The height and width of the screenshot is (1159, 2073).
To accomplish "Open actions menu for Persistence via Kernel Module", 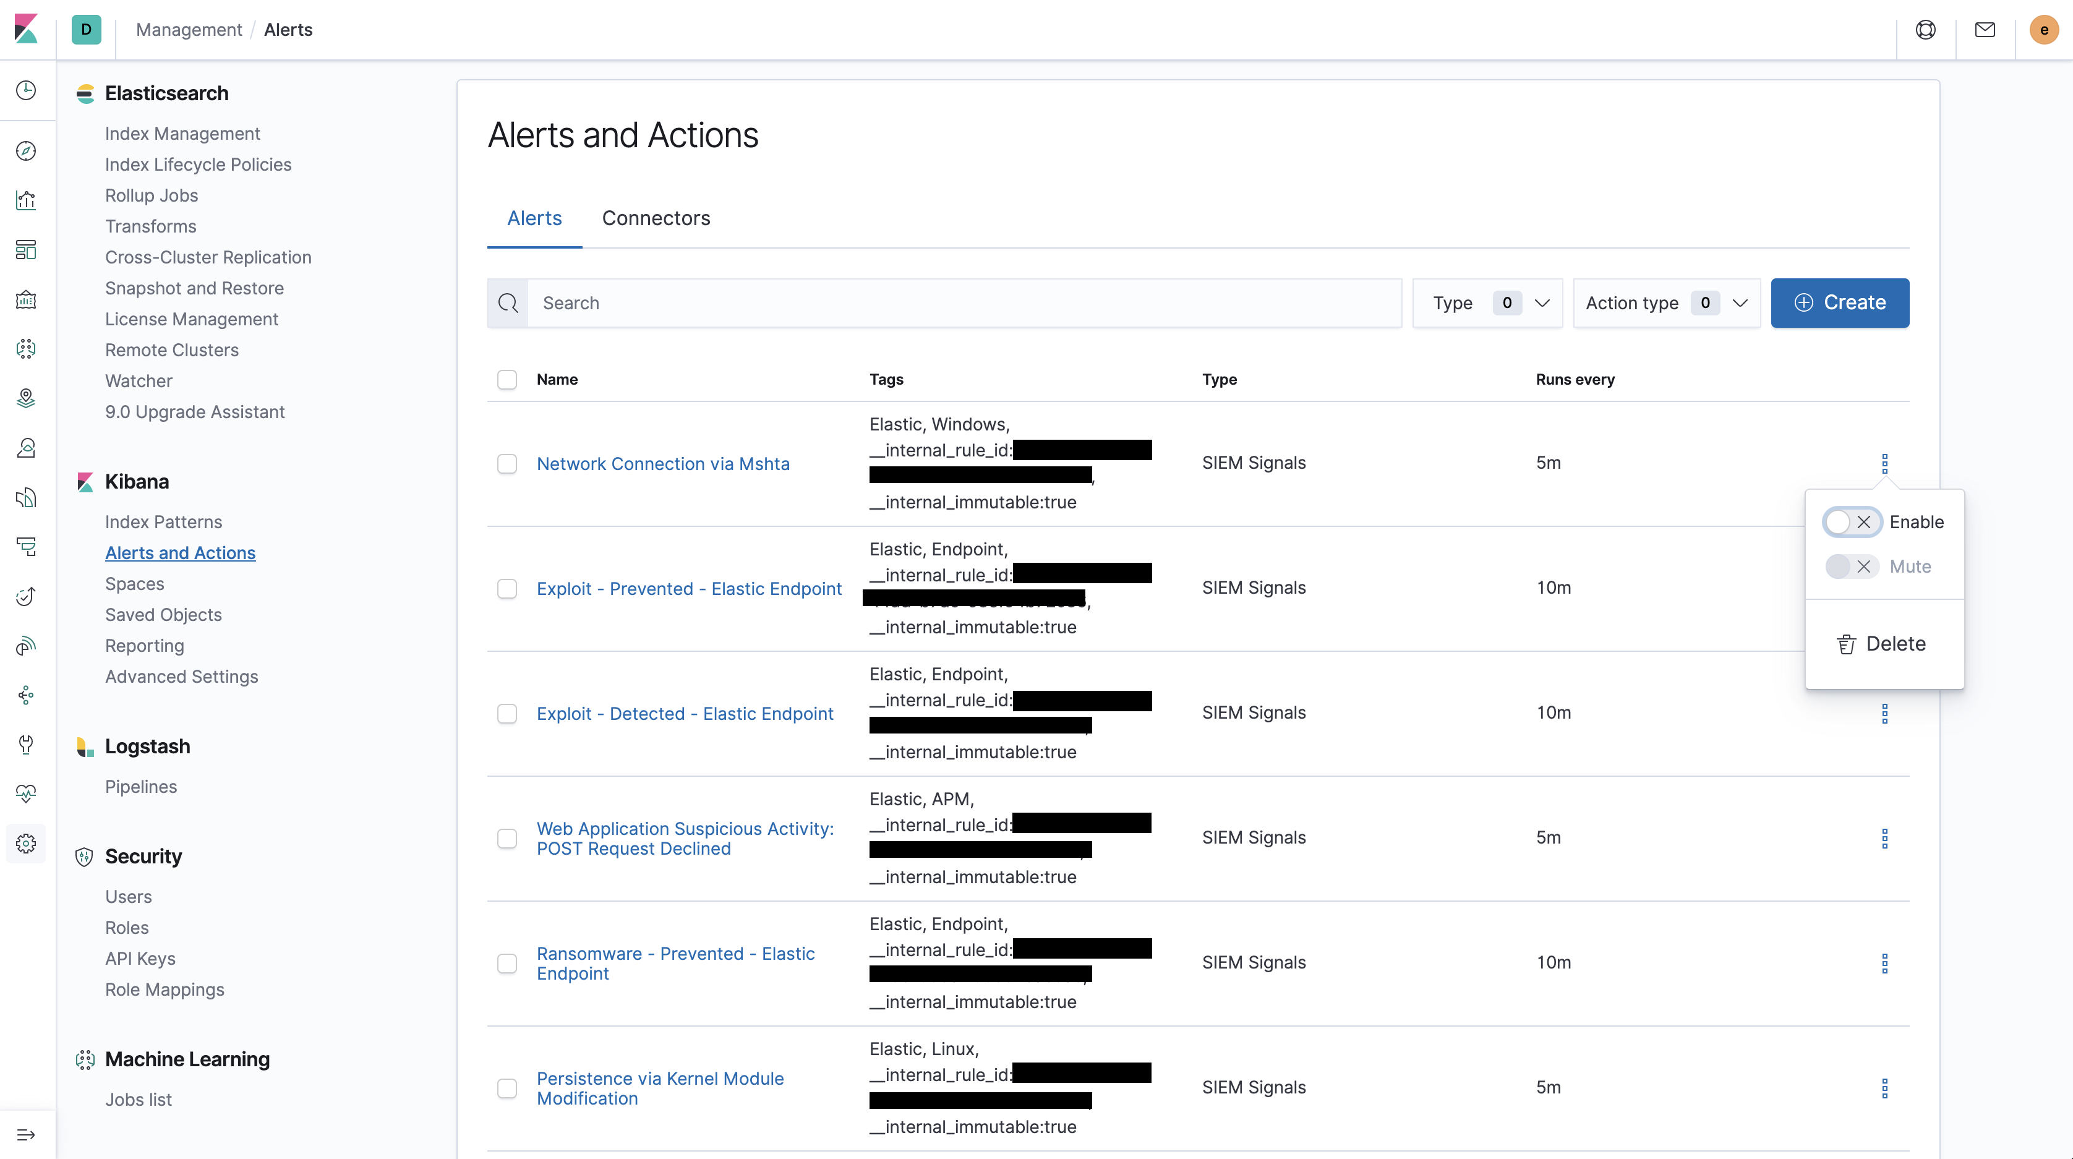I will [1885, 1088].
